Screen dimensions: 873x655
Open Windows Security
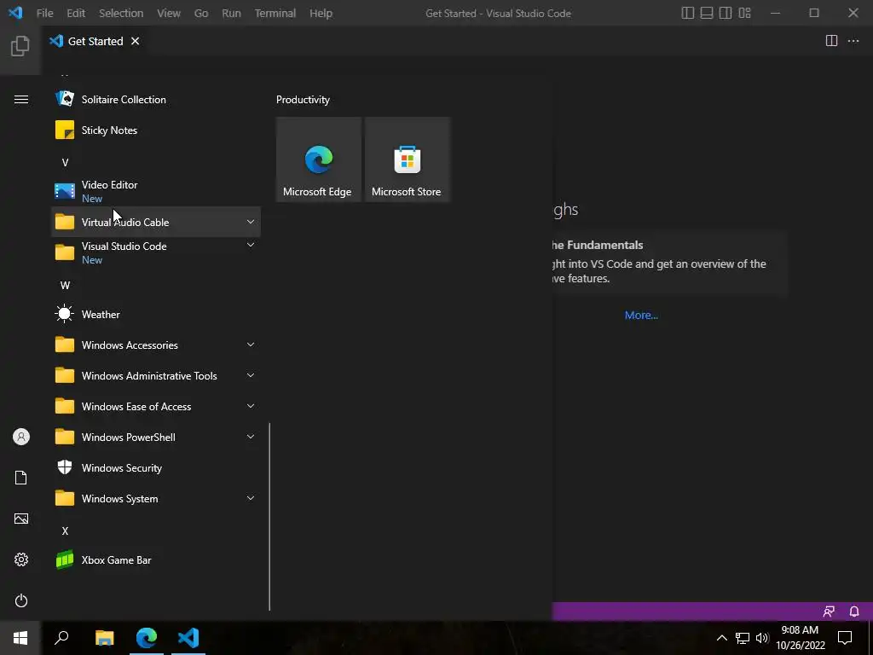[156, 468]
